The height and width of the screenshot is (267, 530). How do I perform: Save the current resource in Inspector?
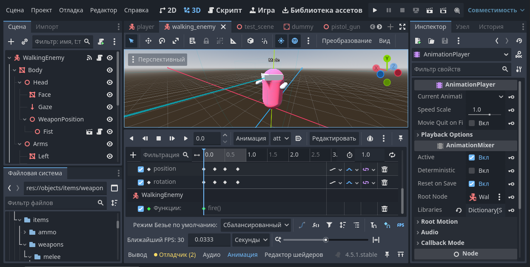tap(445, 41)
